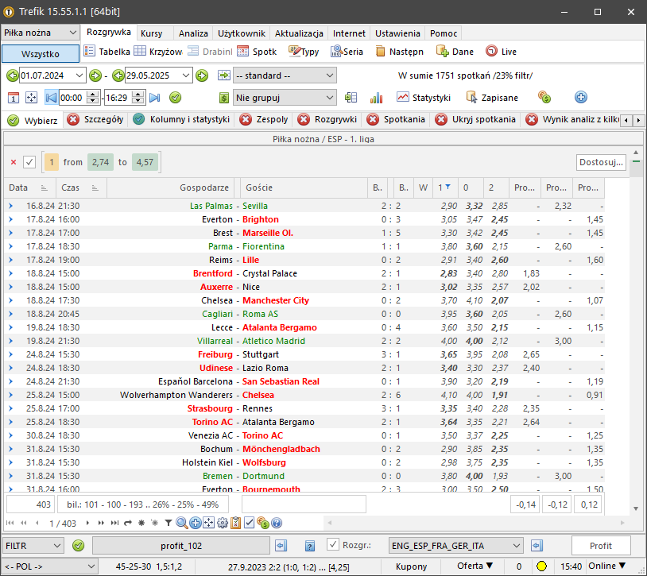
Task: Toggle the filter checkbox next to red X
Action: point(29,162)
